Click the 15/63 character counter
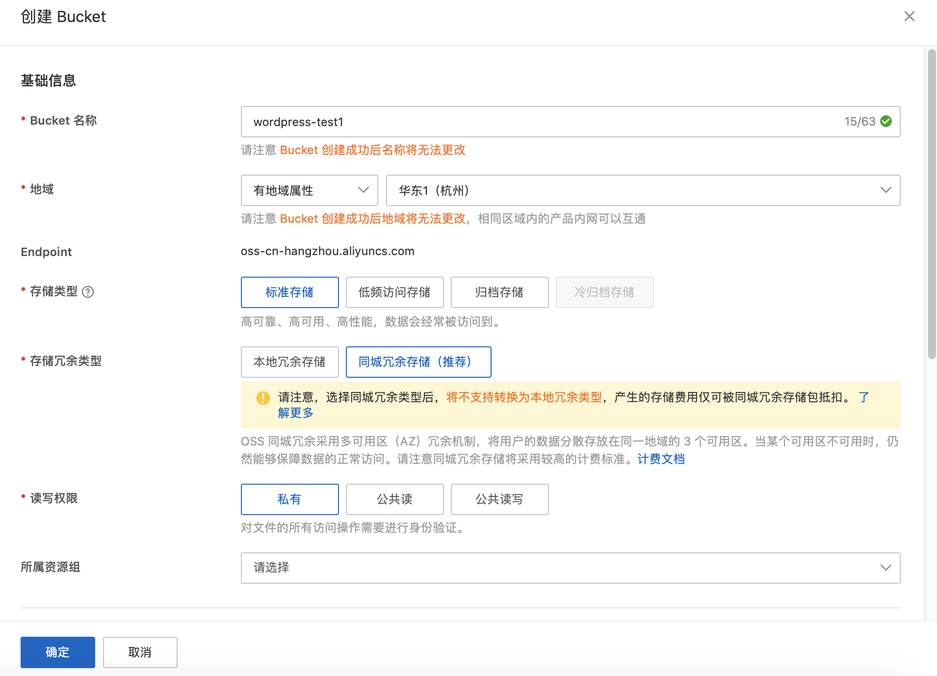 click(x=859, y=122)
